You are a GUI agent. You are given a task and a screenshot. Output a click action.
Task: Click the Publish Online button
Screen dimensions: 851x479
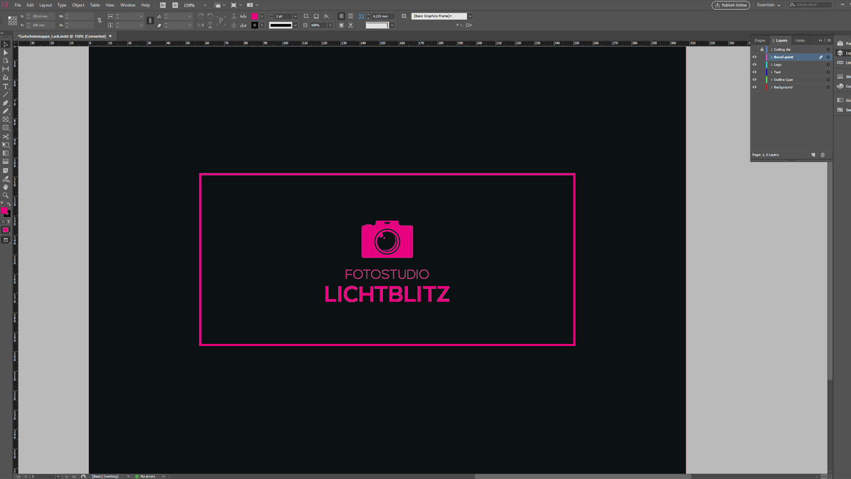[731, 5]
